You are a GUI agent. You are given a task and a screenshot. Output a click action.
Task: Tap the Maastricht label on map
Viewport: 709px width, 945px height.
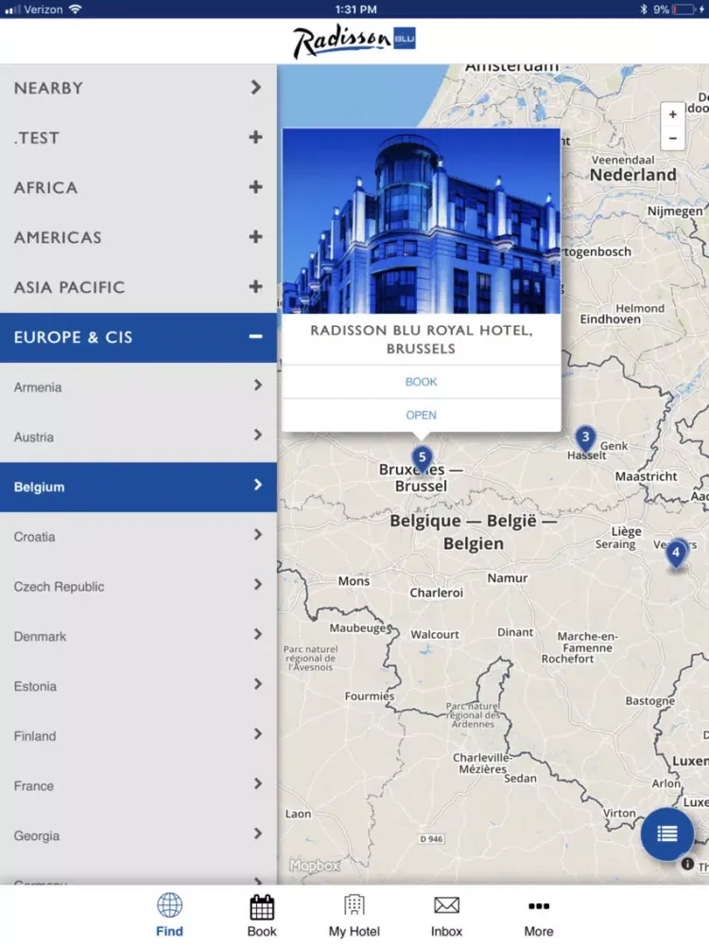[646, 476]
